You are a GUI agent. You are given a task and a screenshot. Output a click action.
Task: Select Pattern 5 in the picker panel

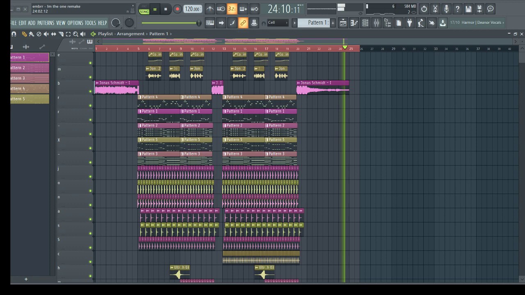[x=30, y=99]
